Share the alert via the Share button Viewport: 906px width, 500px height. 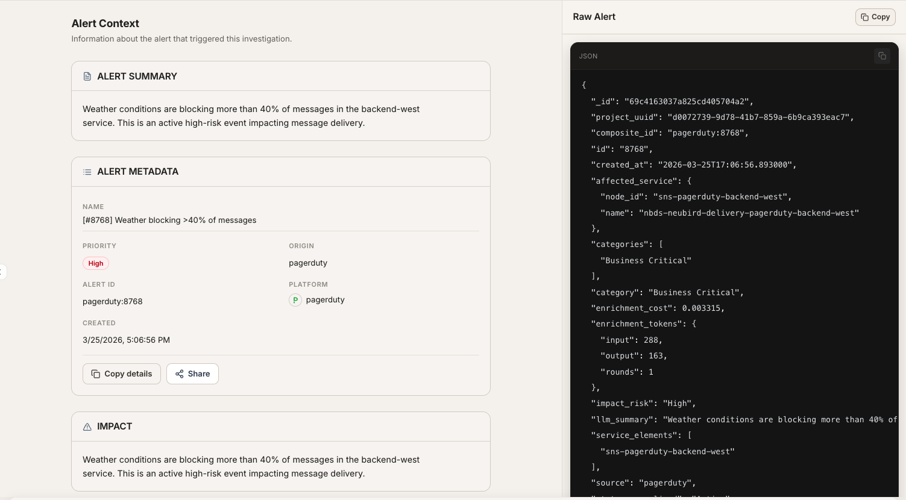click(x=192, y=373)
